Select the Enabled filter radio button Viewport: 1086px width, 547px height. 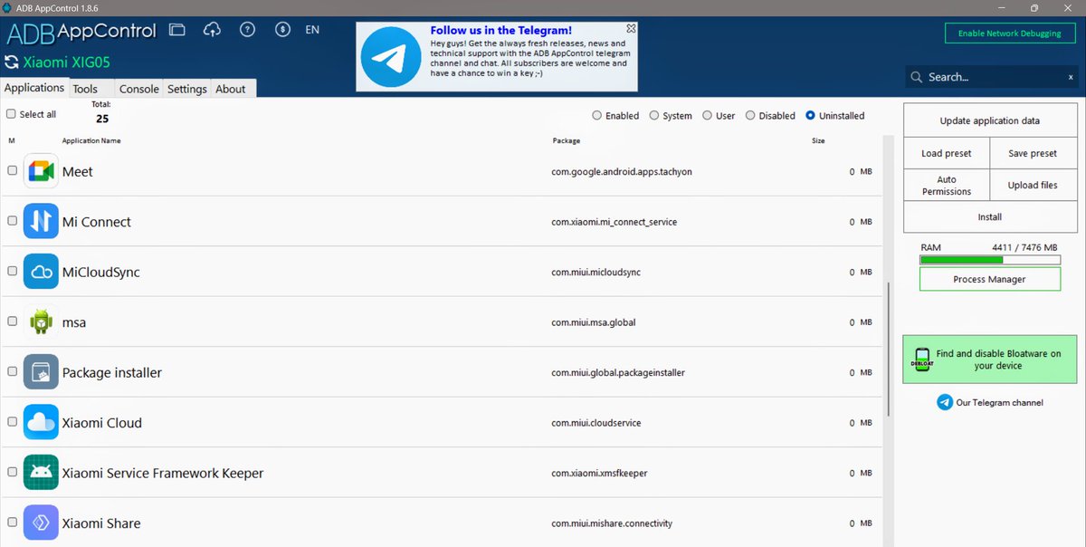pyautogui.click(x=596, y=116)
